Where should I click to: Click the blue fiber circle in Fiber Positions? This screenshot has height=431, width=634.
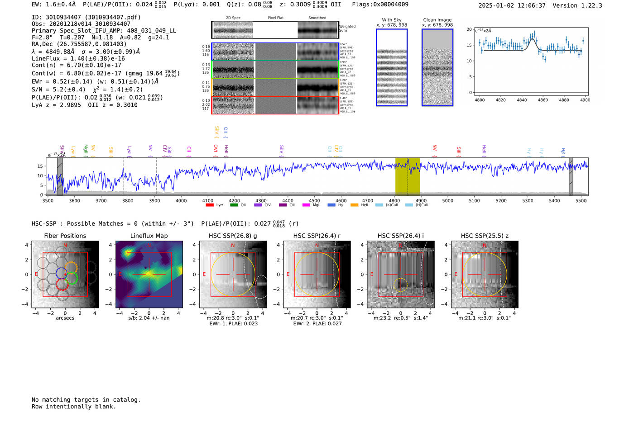(62, 273)
